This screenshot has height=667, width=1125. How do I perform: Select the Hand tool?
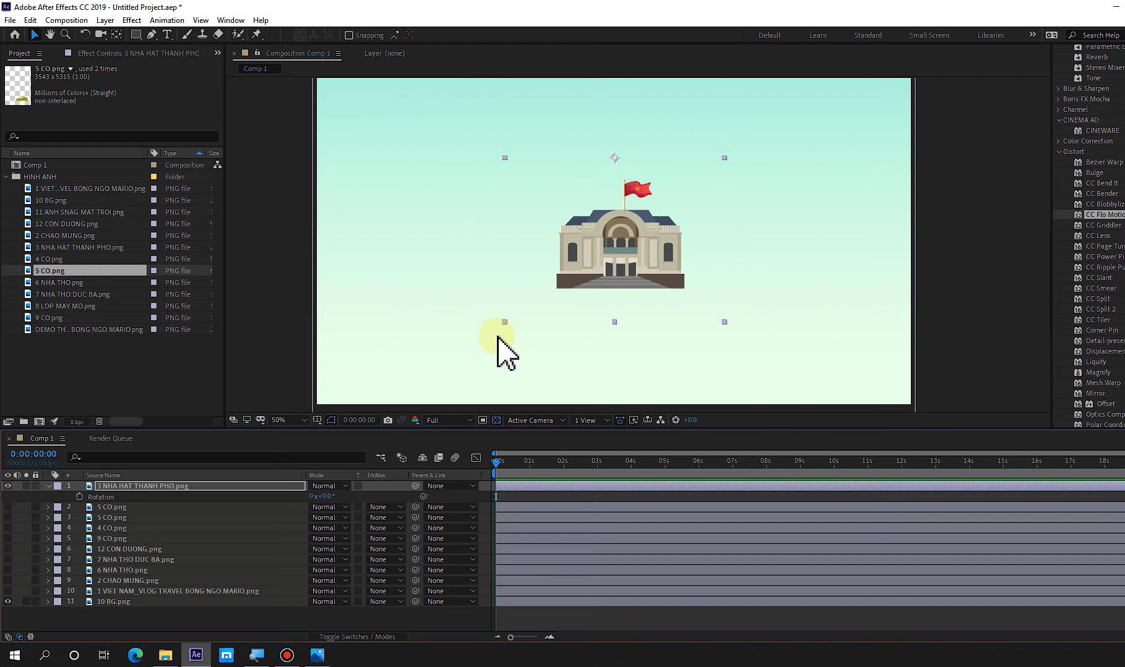(50, 35)
